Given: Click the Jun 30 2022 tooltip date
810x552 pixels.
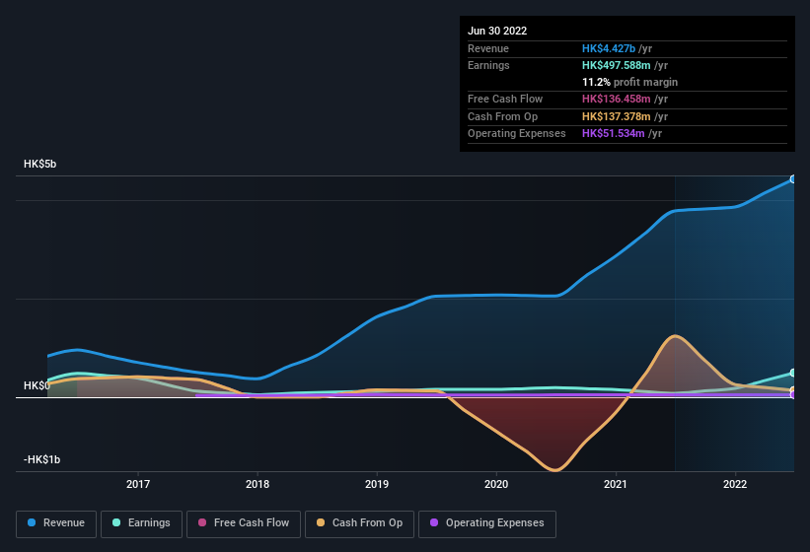Looking at the screenshot, I should 497,31.
